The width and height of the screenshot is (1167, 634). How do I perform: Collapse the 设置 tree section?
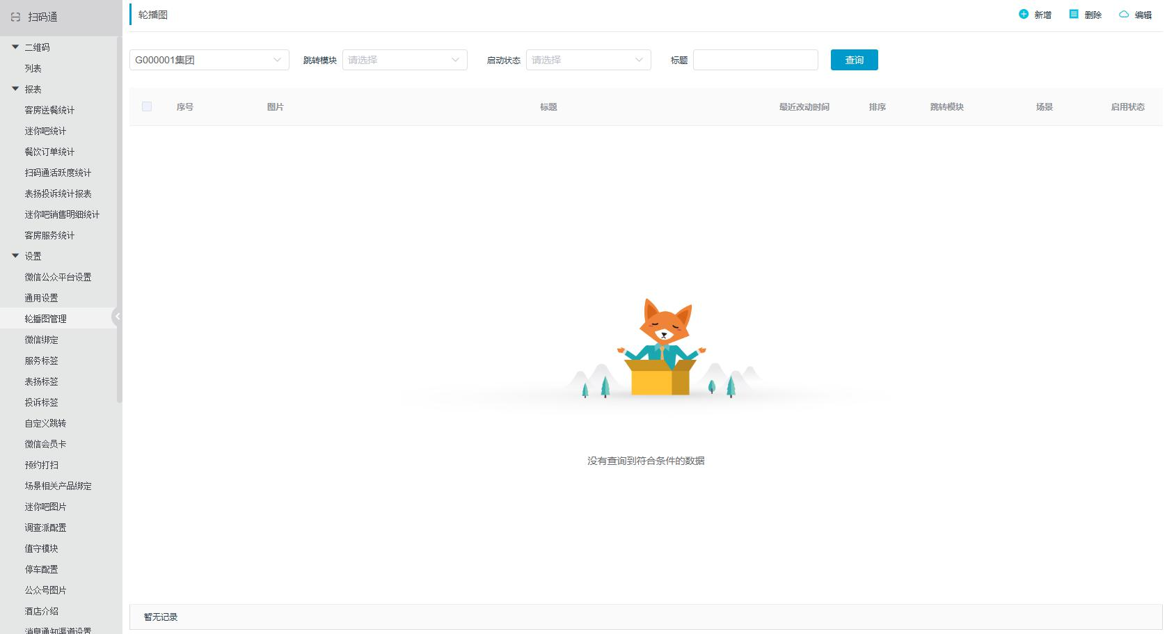click(15, 256)
